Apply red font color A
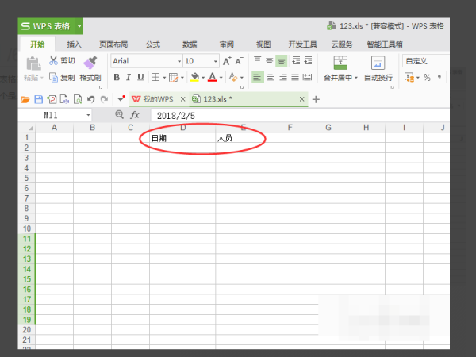476x357 pixels. 212,77
